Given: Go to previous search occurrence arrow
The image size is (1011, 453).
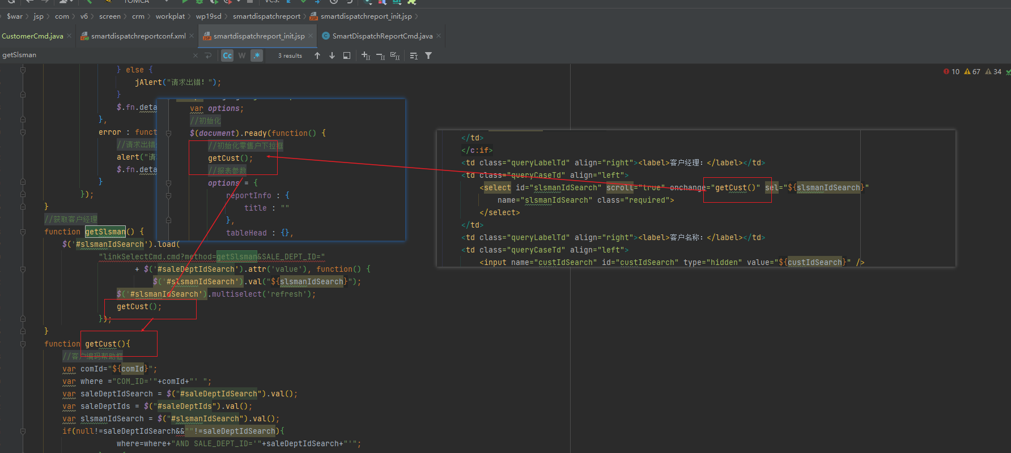Looking at the screenshot, I should point(317,55).
